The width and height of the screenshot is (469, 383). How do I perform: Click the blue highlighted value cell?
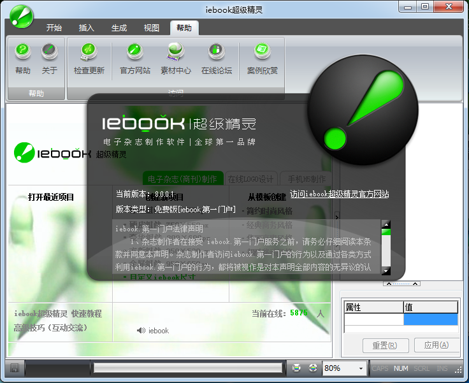431,319
